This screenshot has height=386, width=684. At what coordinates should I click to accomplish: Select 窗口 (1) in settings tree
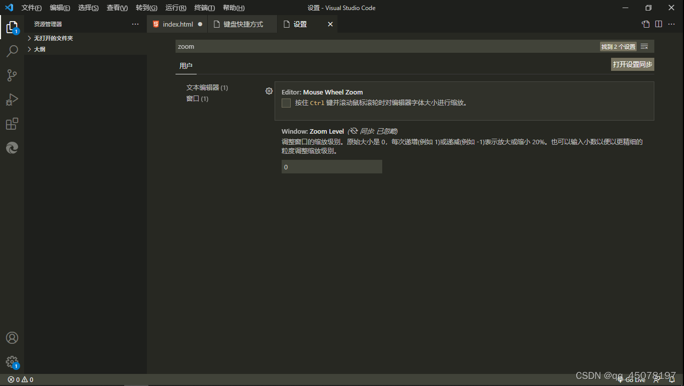(x=197, y=99)
